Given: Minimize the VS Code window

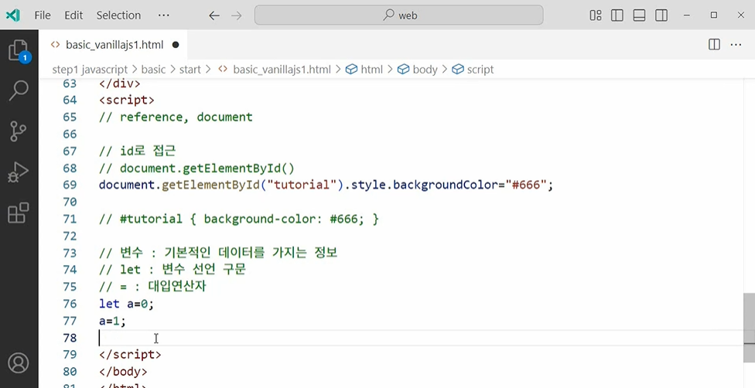Looking at the screenshot, I should pos(687,15).
